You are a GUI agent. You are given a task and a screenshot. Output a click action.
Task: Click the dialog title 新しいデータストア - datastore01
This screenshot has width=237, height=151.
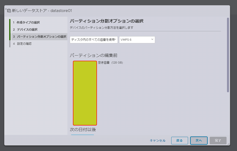(x=42, y=10)
